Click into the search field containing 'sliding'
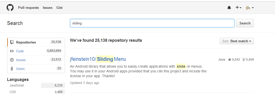275x94 pixels. [x=152, y=23]
